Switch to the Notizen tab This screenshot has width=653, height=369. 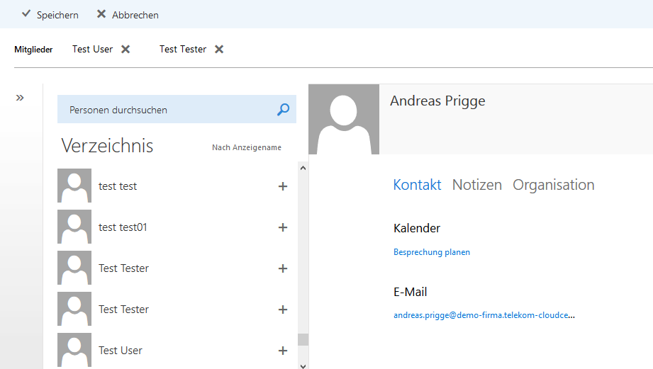(x=476, y=185)
